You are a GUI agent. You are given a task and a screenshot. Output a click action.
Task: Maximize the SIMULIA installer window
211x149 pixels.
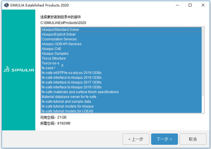click(190, 5)
